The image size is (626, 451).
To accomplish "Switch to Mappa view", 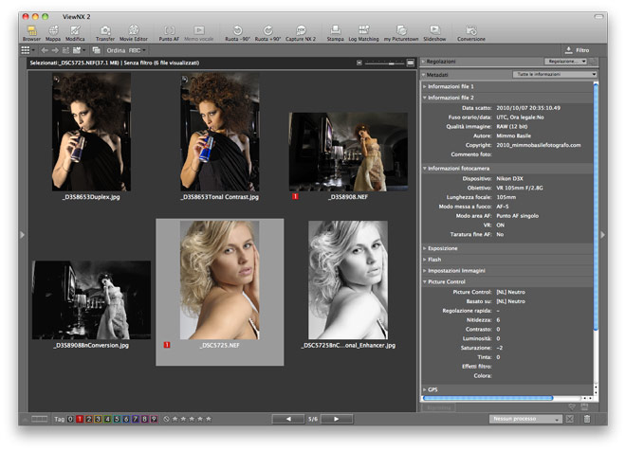I will [53, 30].
